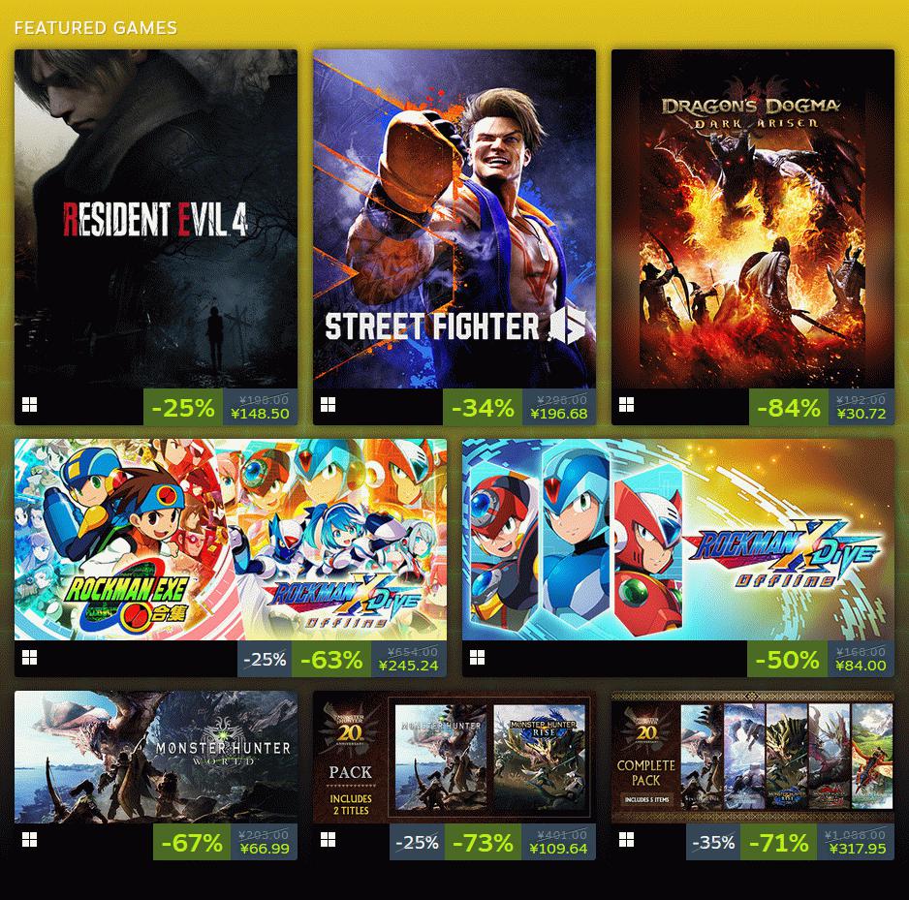Click the -73% Monster Hunter pack discount

483,843
